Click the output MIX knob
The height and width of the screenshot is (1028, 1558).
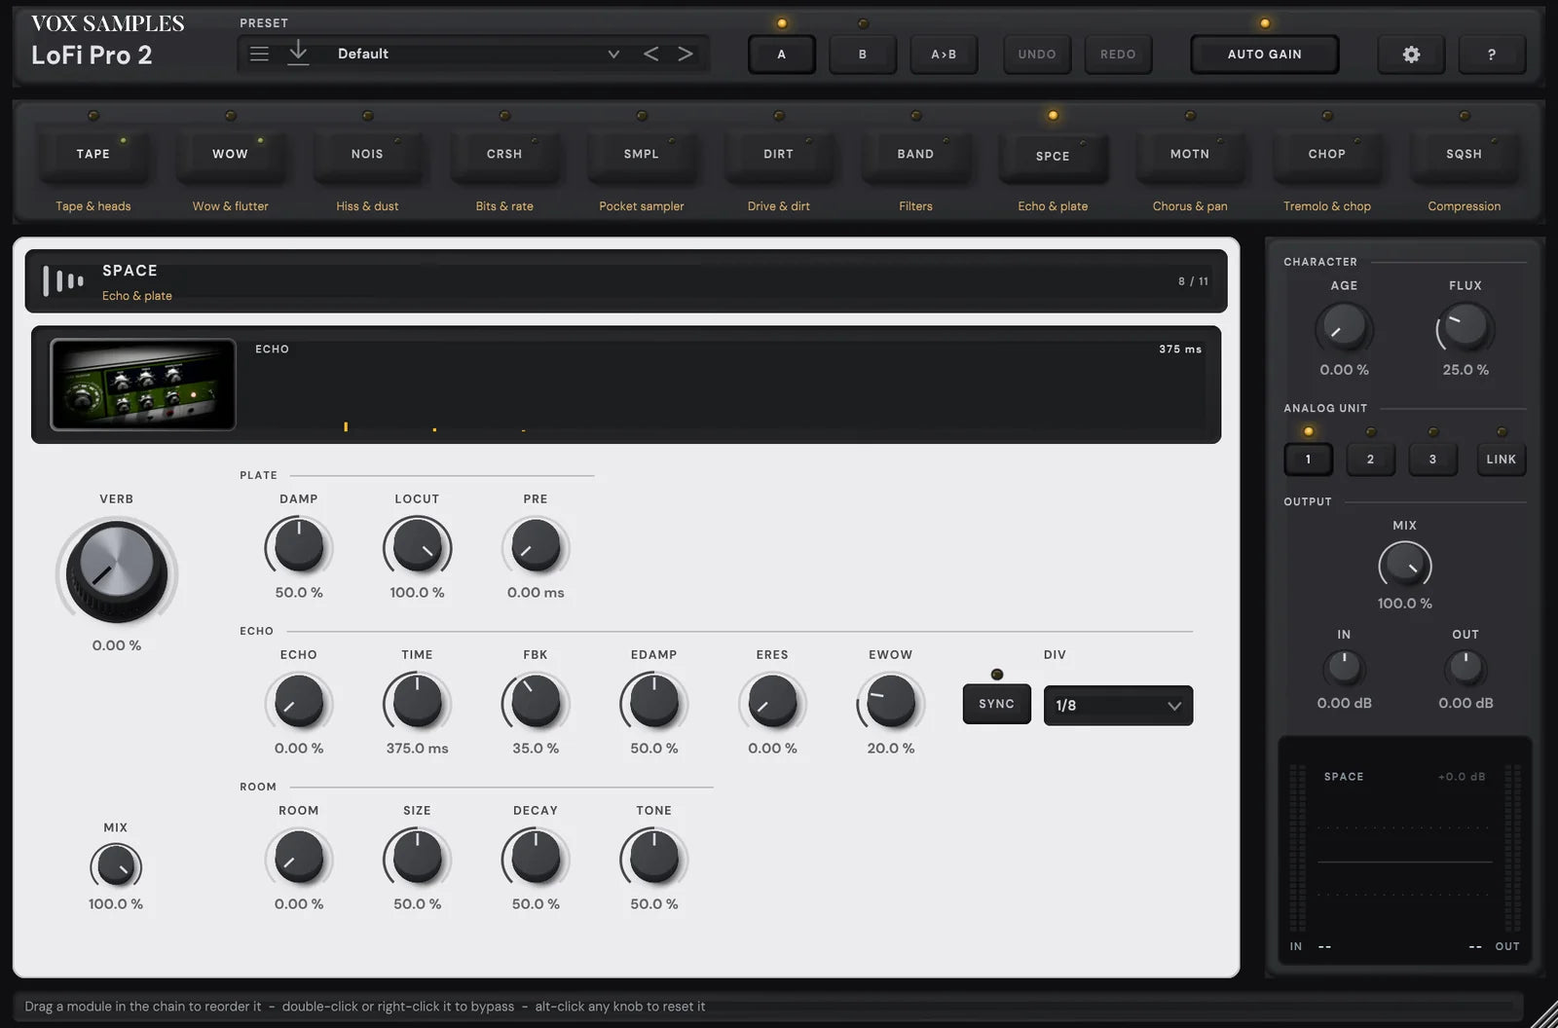click(1405, 565)
